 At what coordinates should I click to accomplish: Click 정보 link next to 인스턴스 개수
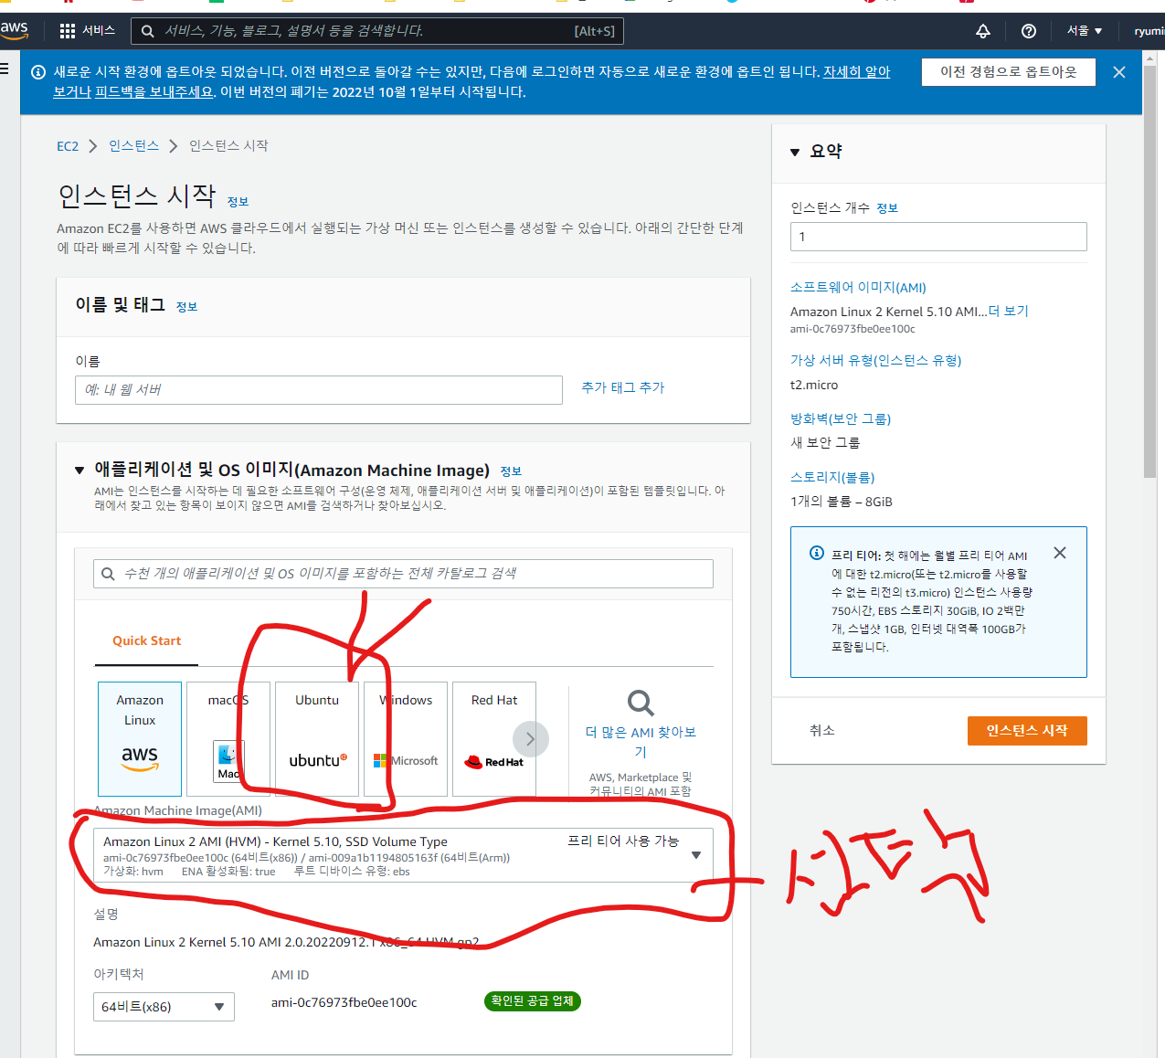(x=887, y=208)
